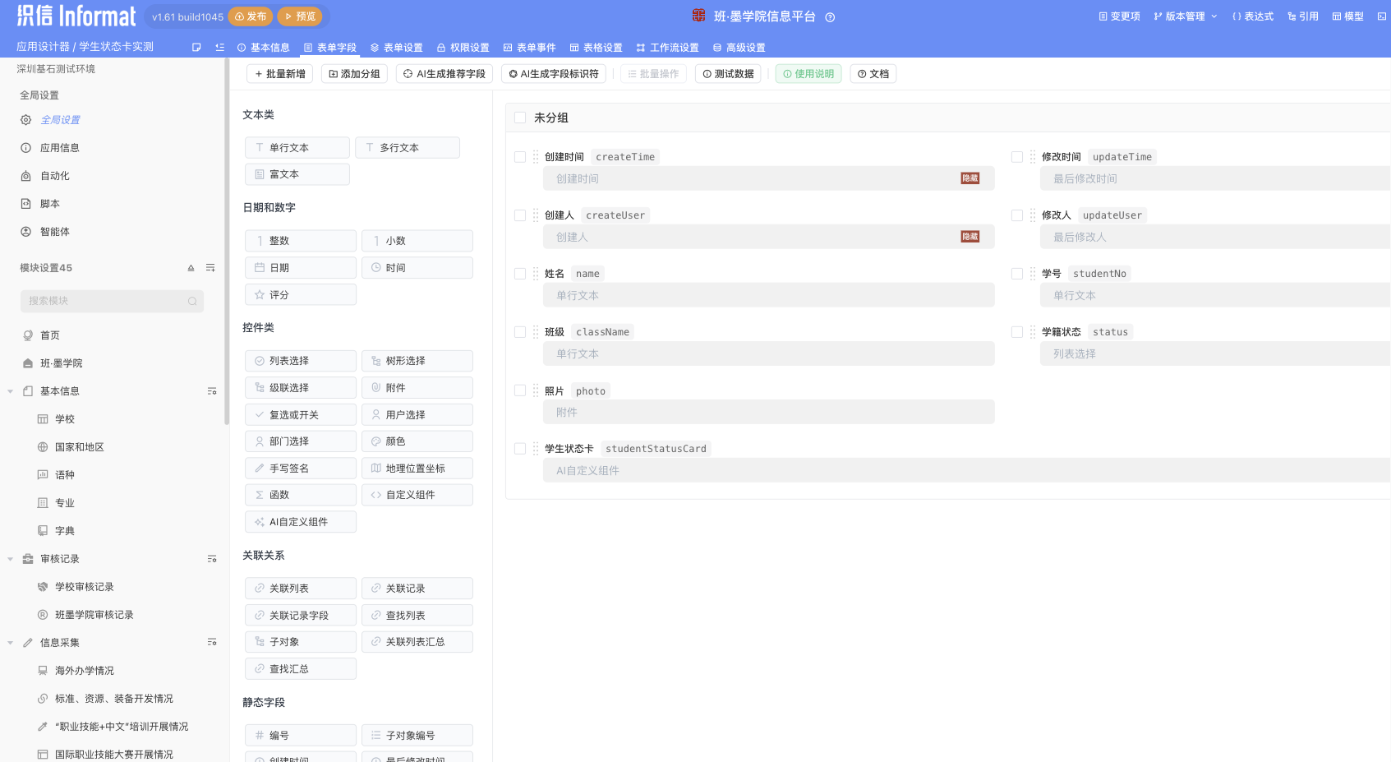
Task: Click the AI生成字段标识符 button
Action: [554, 74]
